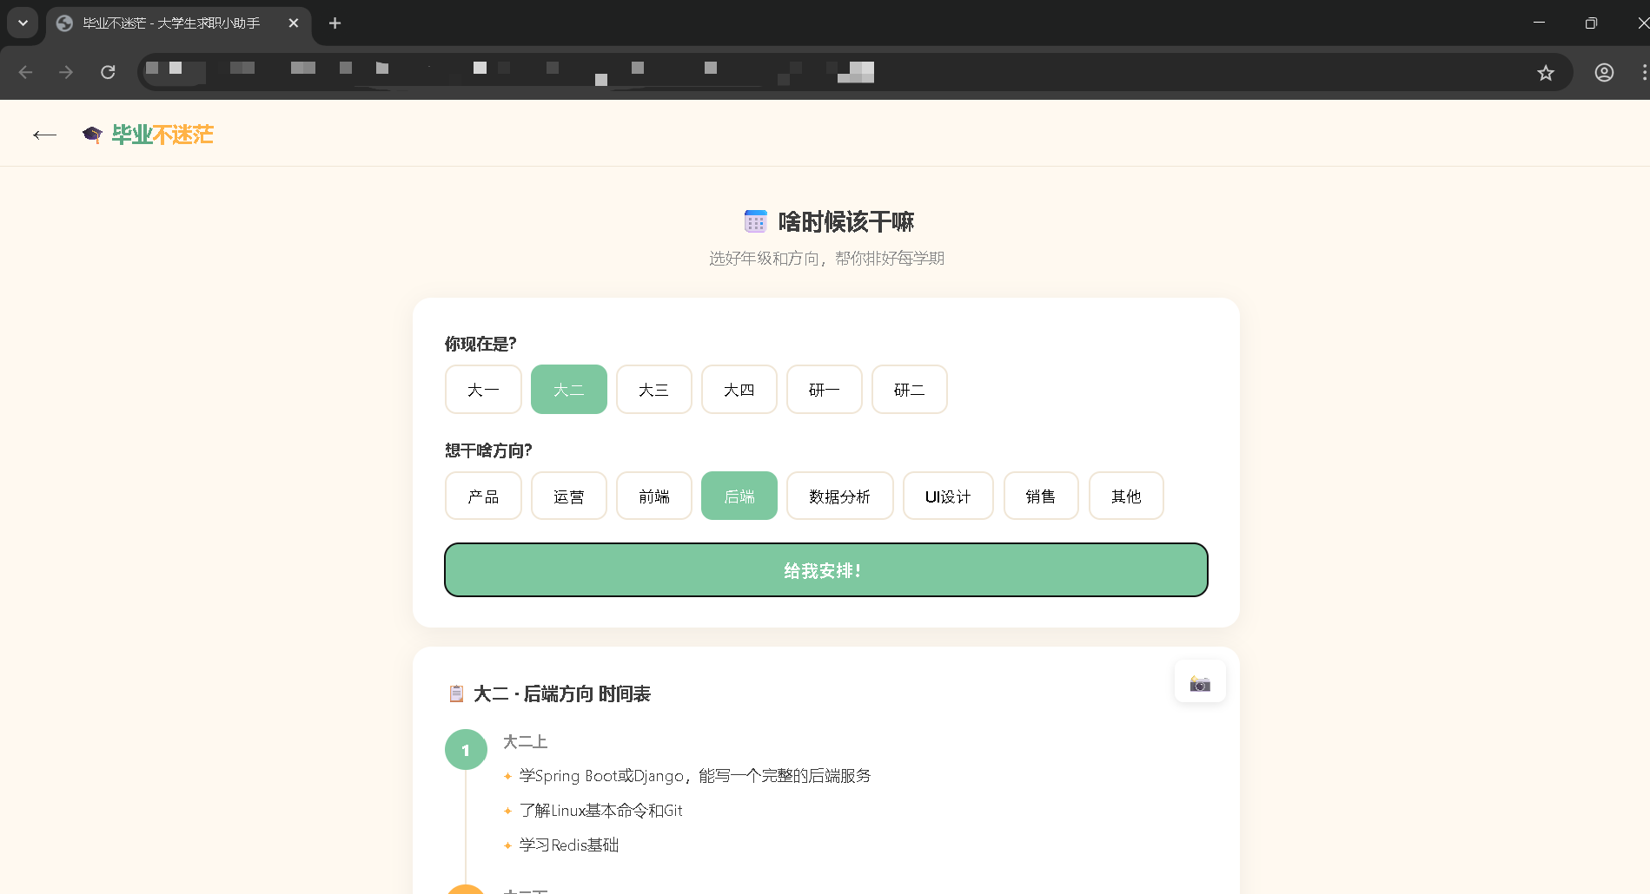Select the 大三 grade option

tap(653, 390)
